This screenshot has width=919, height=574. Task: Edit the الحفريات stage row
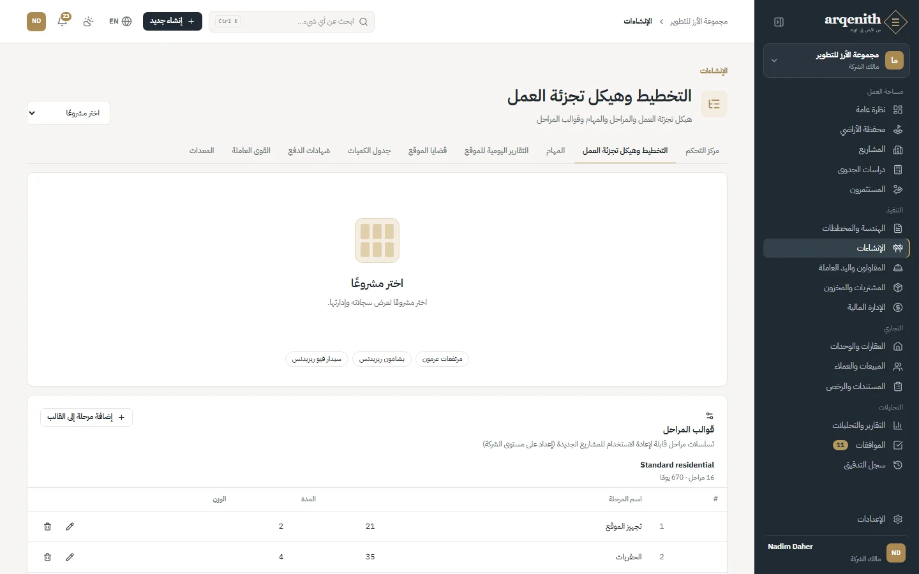pyautogui.click(x=70, y=557)
